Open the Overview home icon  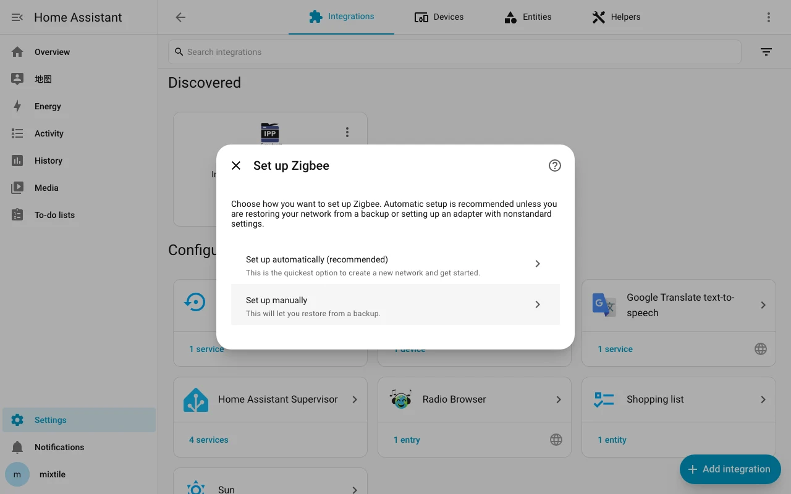[17, 52]
